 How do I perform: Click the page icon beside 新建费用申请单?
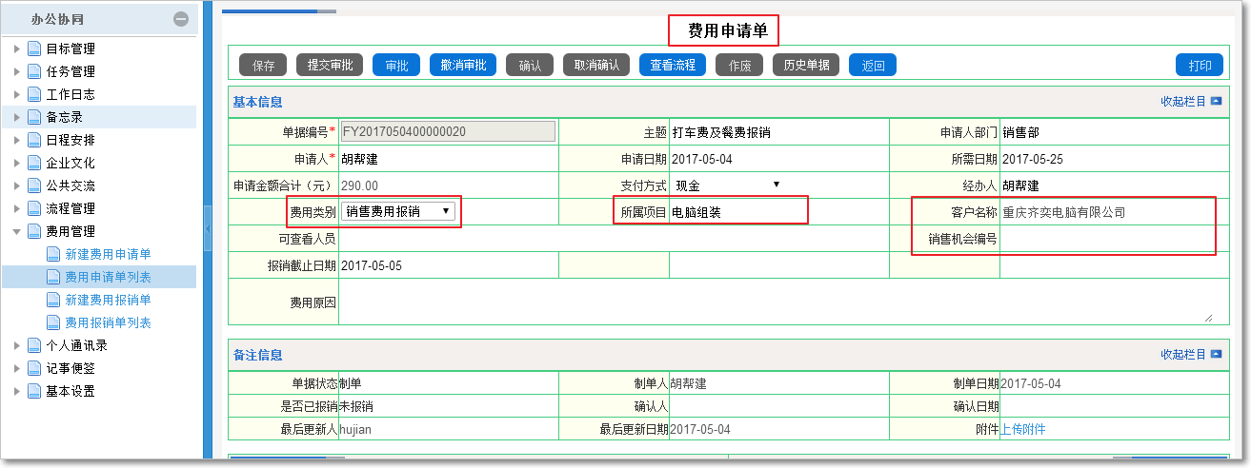pyautogui.click(x=53, y=254)
